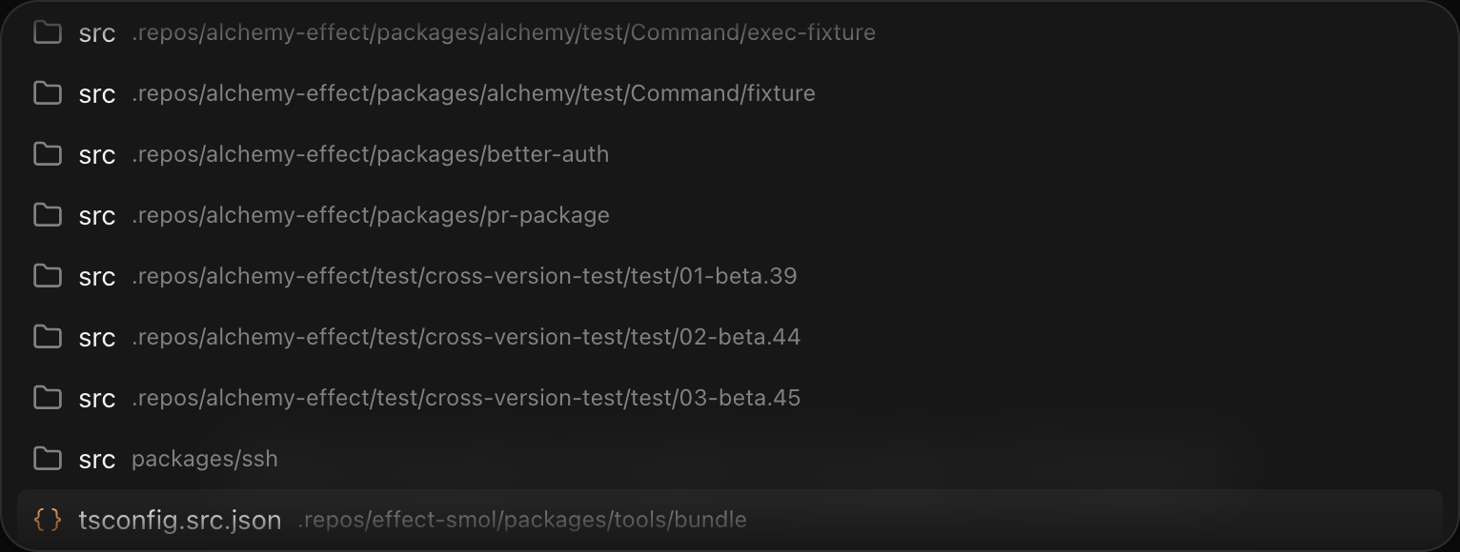Click folder icon of 03-beta.45 src result
Viewport: 1460px width, 552px height.
pyautogui.click(x=47, y=398)
